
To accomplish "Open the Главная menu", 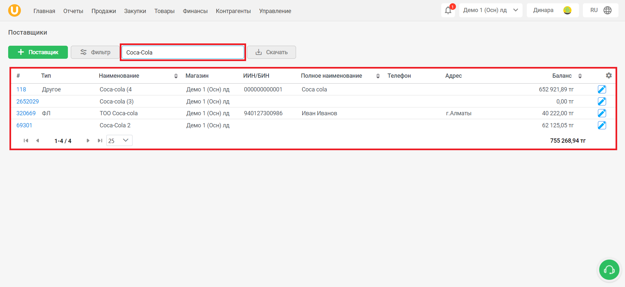I will [x=44, y=11].
